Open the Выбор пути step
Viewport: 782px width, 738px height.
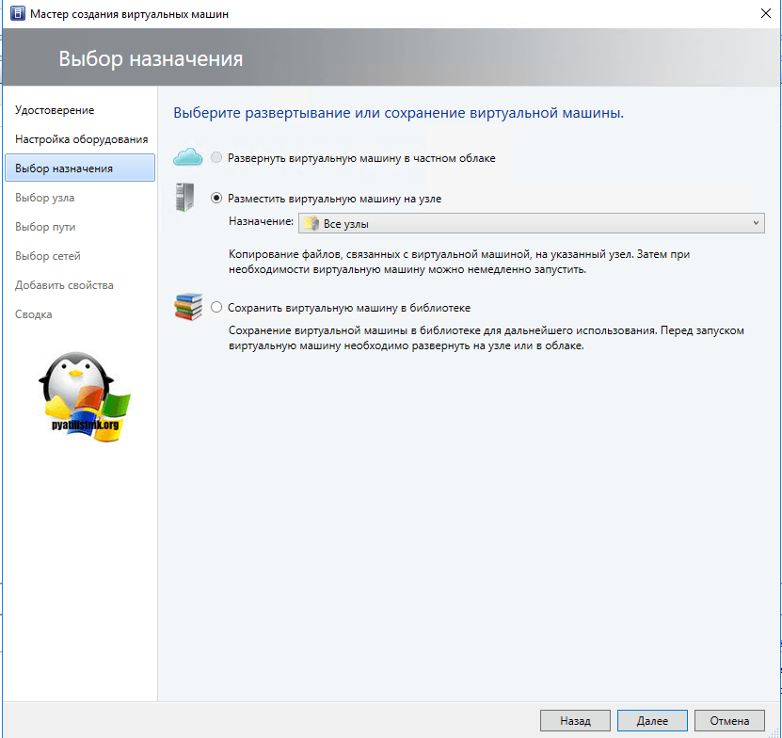click(45, 227)
